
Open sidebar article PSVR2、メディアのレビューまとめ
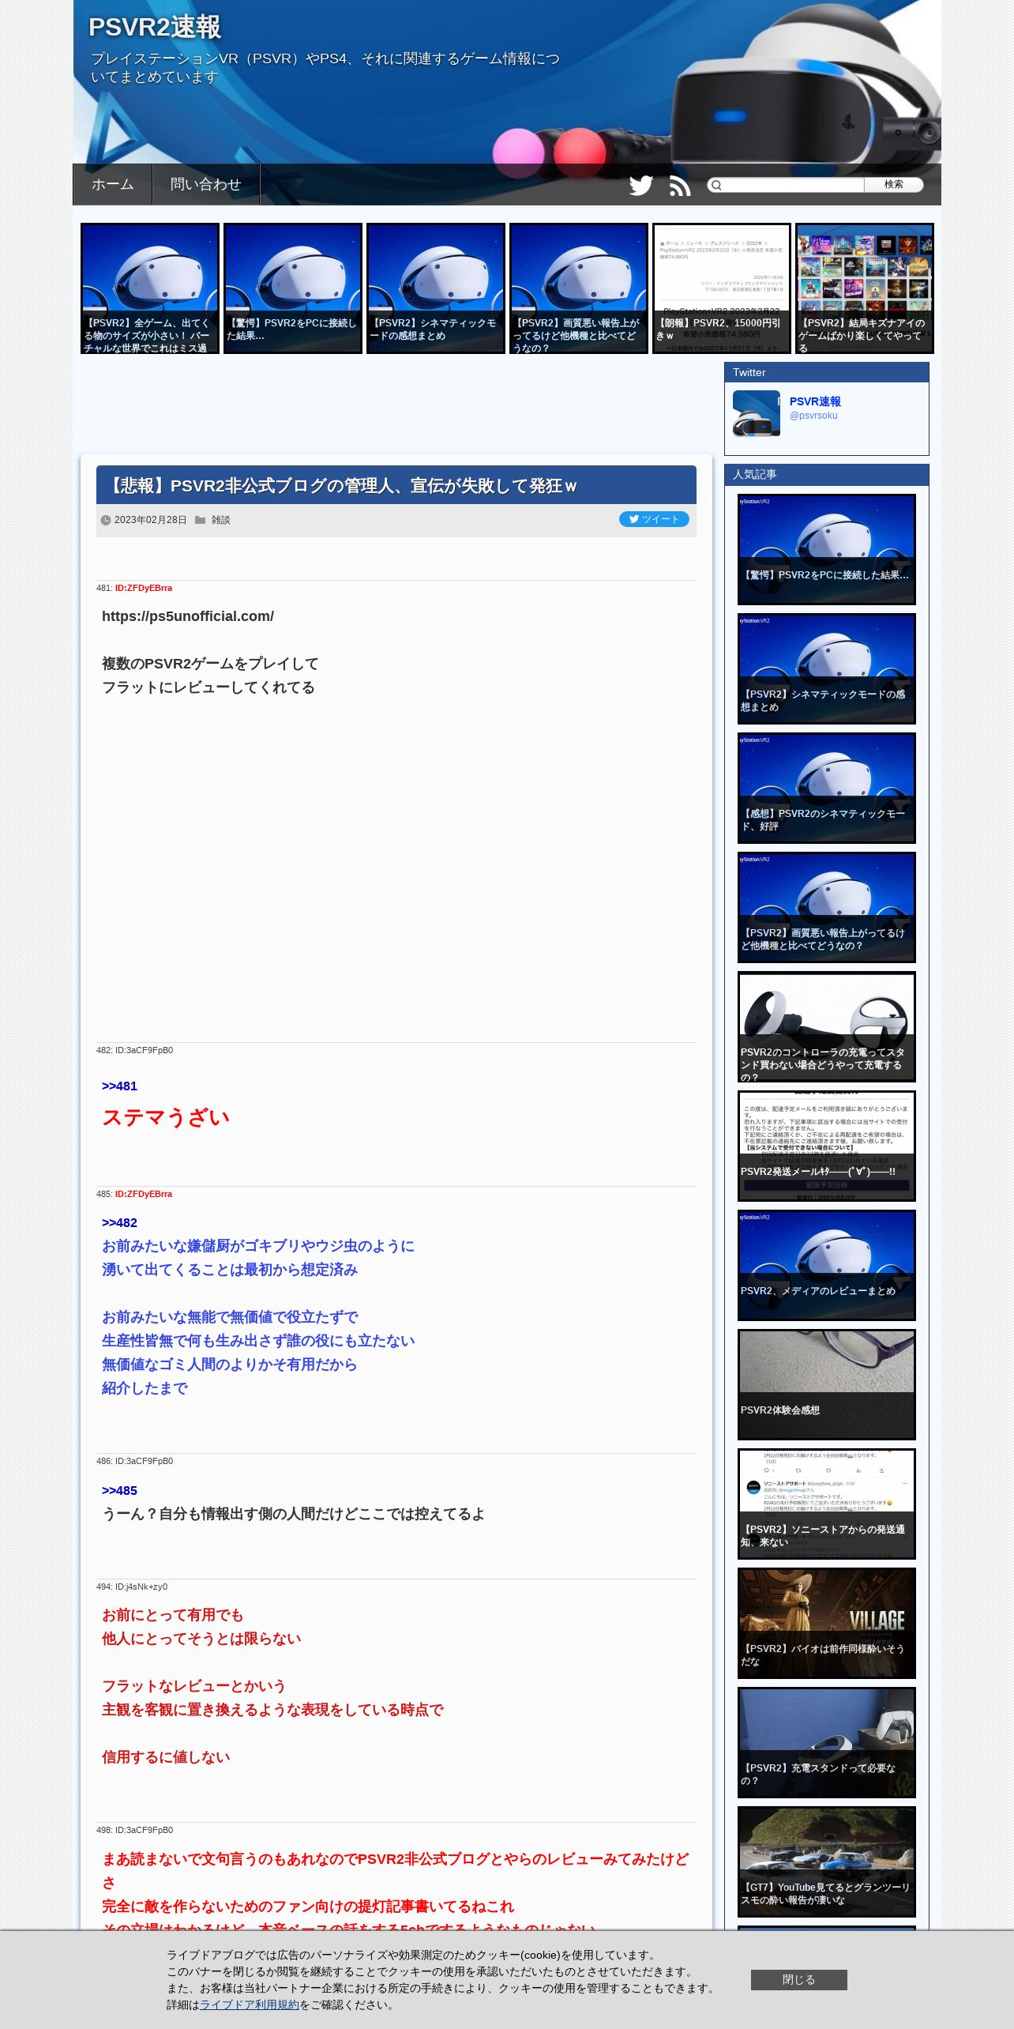pyautogui.click(x=827, y=1266)
